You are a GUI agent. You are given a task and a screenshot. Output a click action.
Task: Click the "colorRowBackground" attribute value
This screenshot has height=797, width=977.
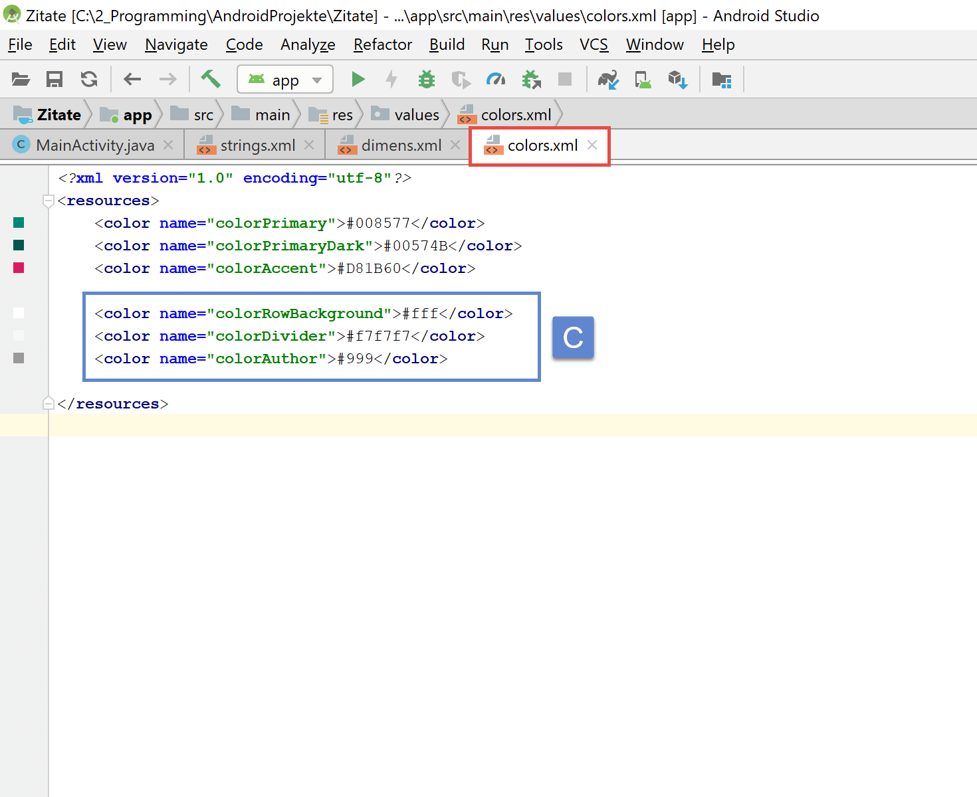pyautogui.click(x=299, y=313)
